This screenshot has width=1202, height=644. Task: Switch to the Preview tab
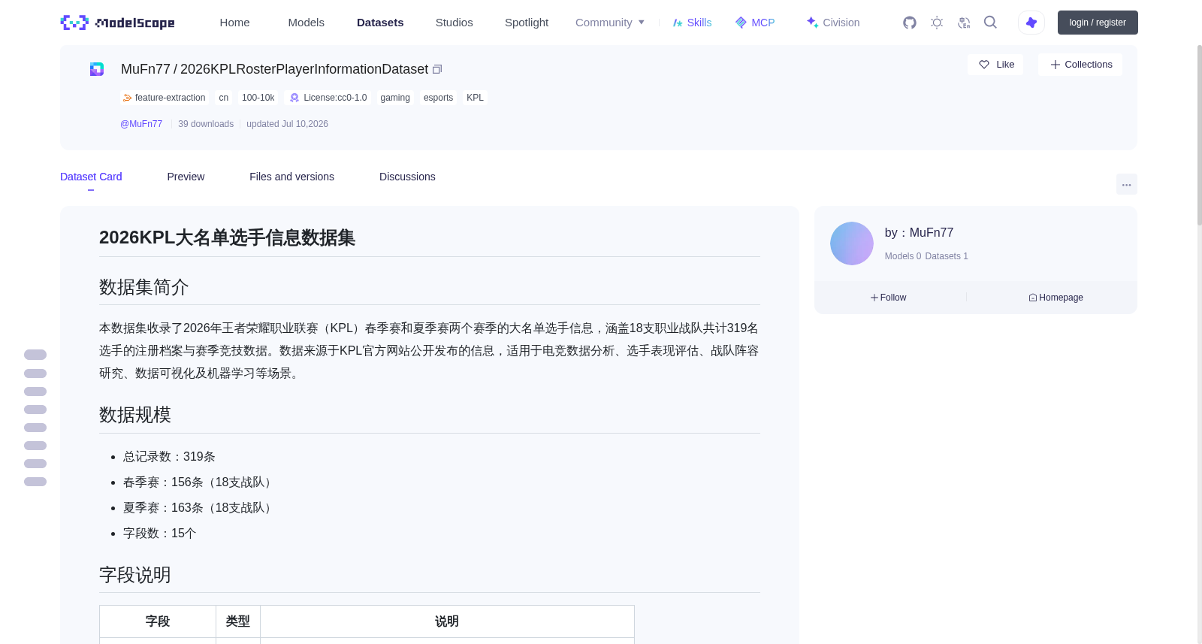(186, 177)
